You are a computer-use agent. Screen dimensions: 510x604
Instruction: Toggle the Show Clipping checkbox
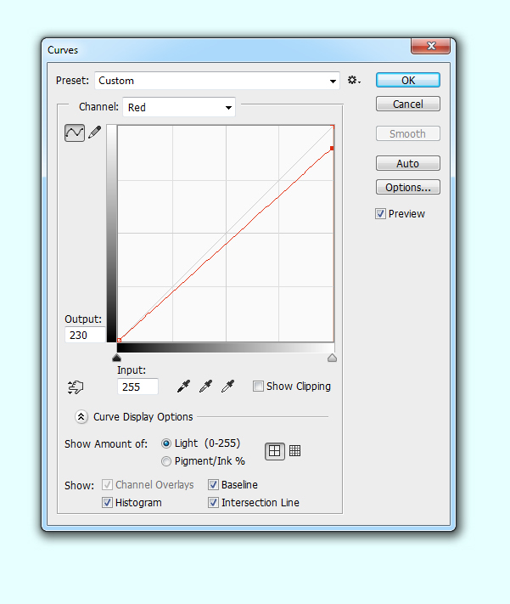point(258,386)
